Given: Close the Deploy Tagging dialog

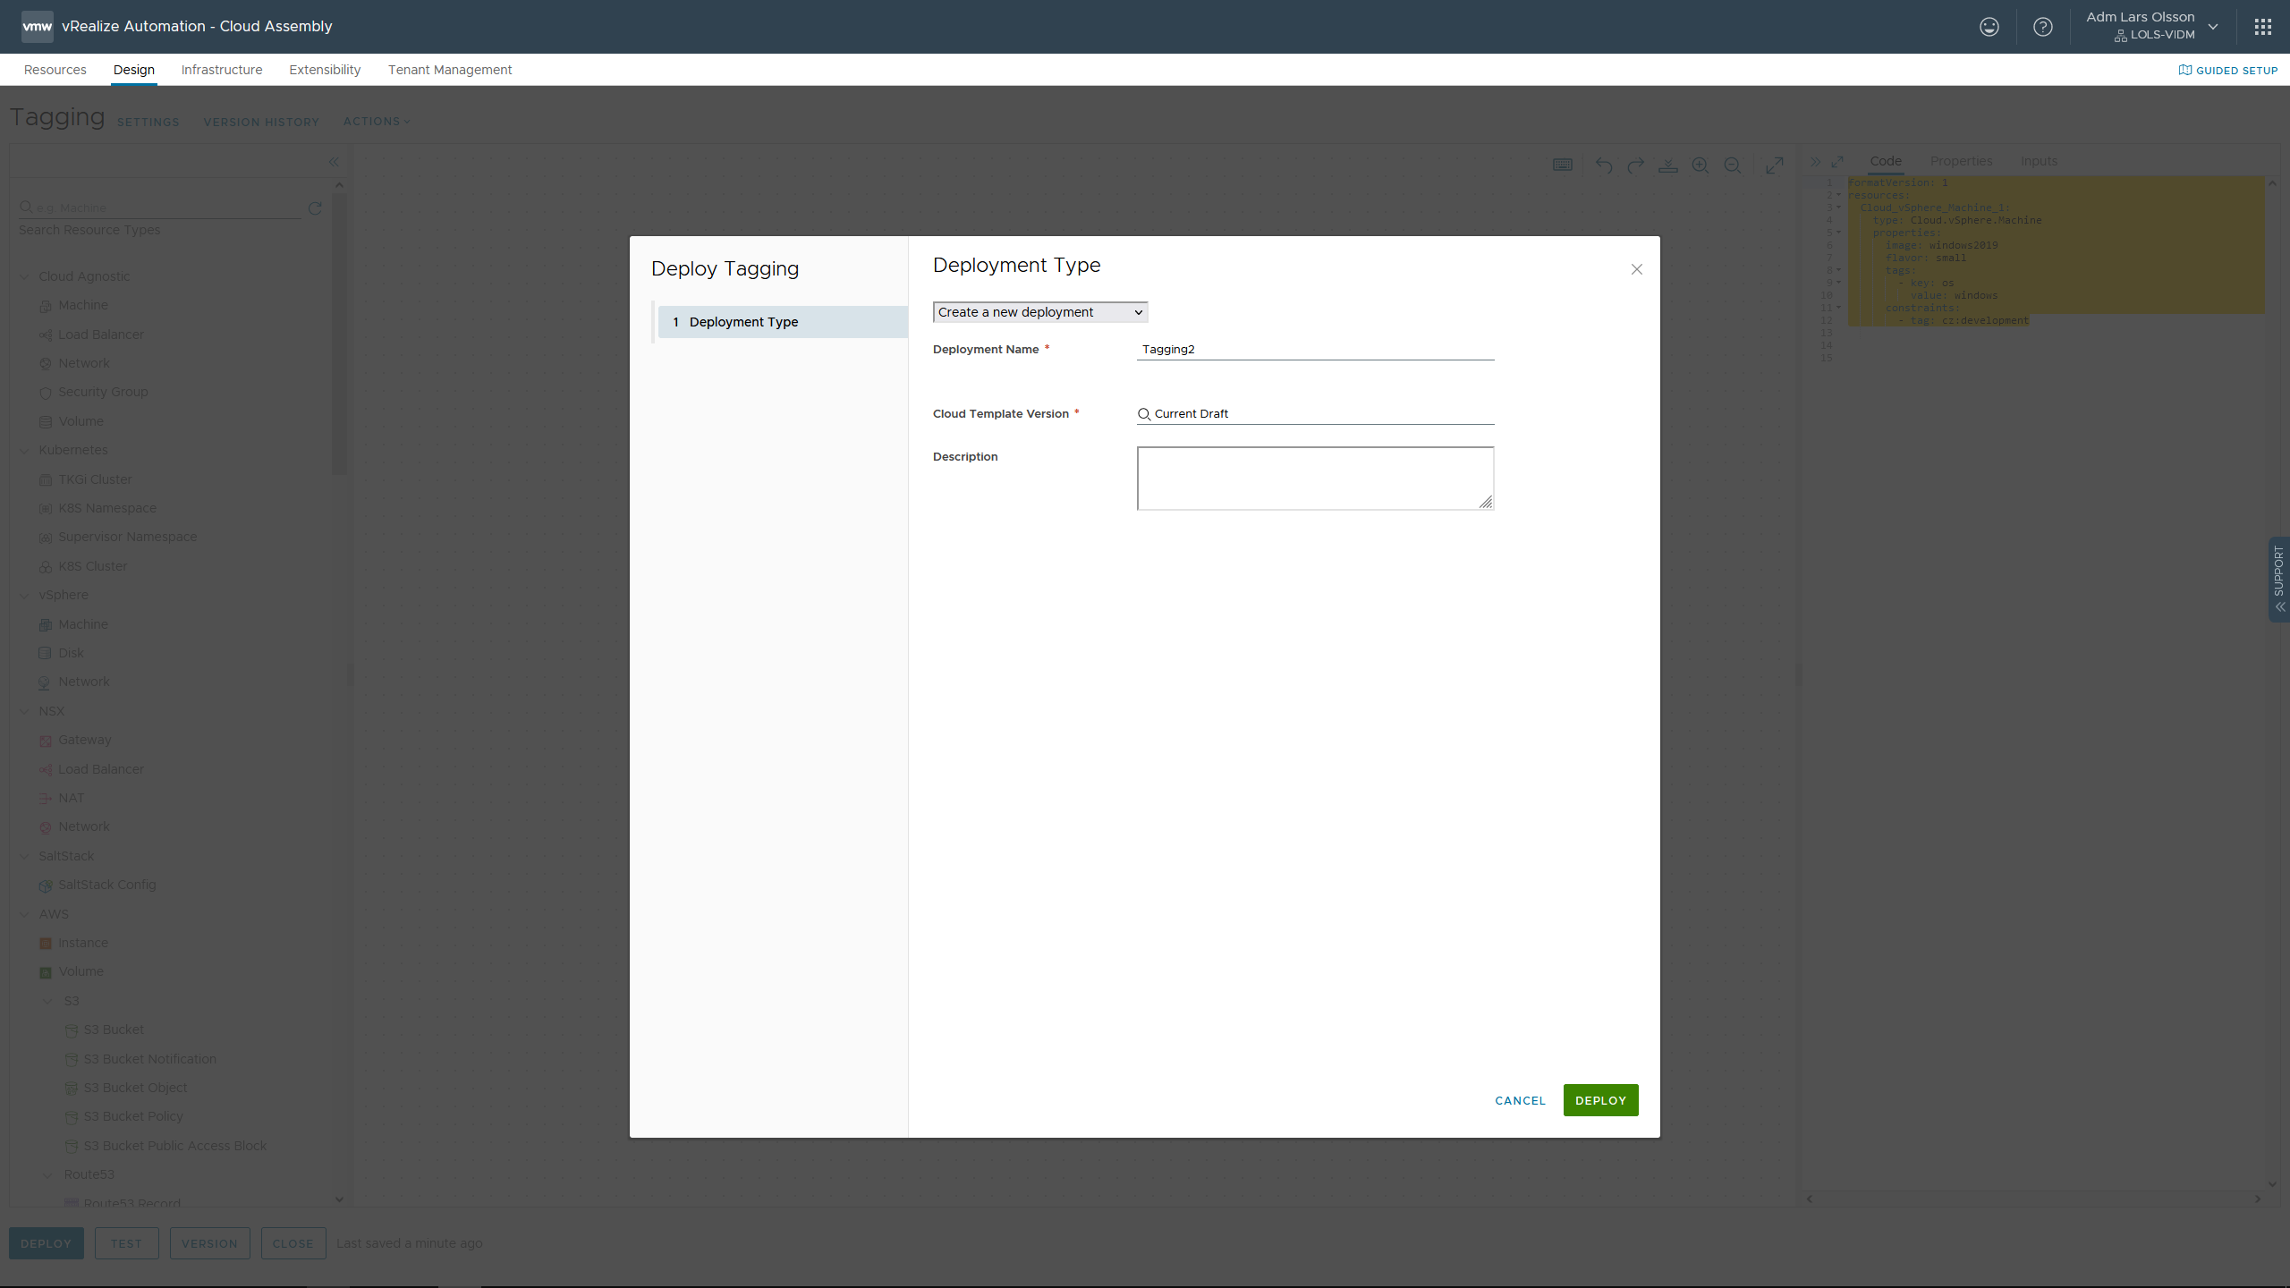Looking at the screenshot, I should click(1636, 269).
